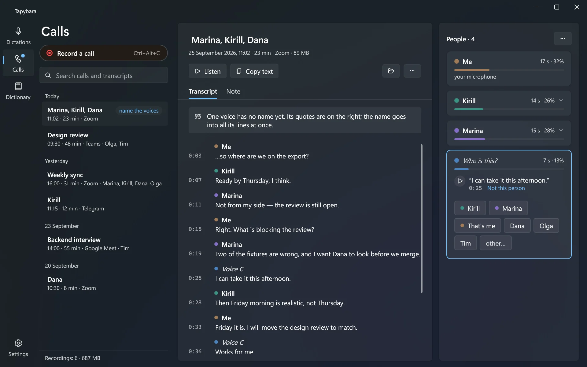The image size is (587, 367).
Task: Open the Design review call
Action: (105, 139)
